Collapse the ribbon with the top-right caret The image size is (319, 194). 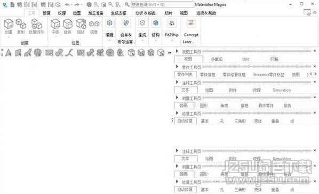pos(315,13)
